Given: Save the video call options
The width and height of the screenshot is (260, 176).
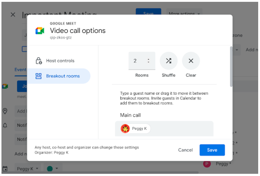Looking at the screenshot, I should click(x=212, y=150).
